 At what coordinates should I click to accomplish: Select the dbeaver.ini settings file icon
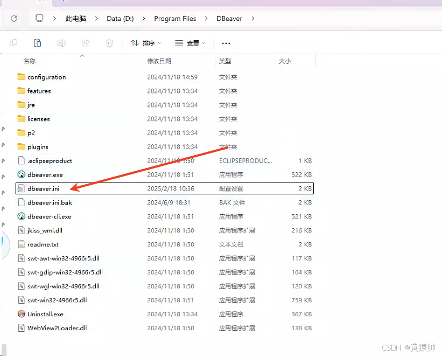[x=21, y=188]
